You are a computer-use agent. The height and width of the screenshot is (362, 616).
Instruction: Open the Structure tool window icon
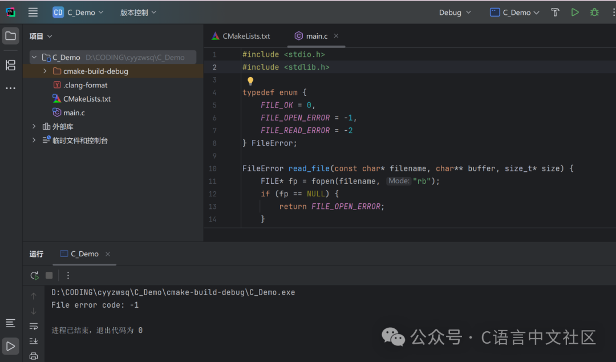point(11,65)
